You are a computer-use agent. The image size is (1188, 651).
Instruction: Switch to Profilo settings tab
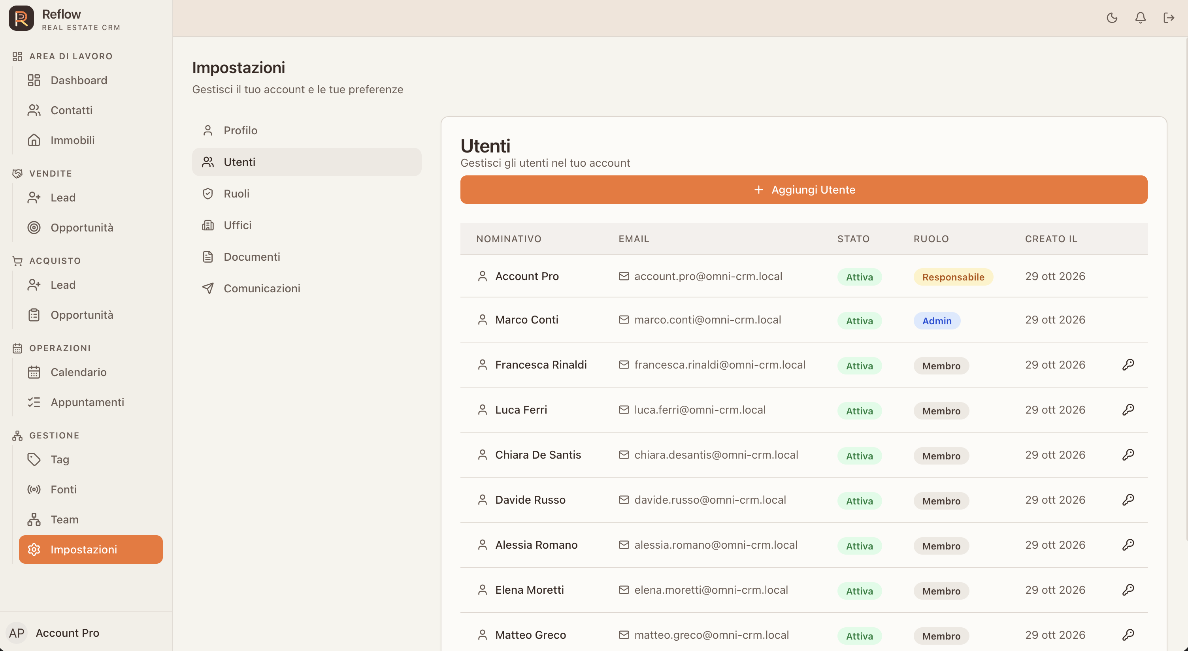pos(307,130)
